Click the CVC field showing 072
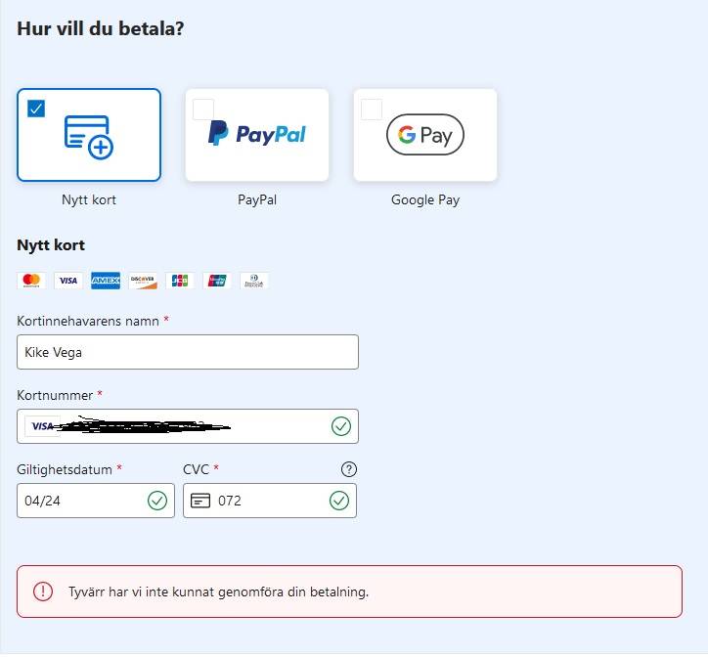 [270, 501]
